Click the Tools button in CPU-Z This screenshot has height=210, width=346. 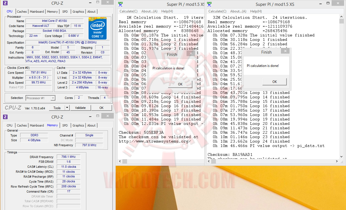57,108
